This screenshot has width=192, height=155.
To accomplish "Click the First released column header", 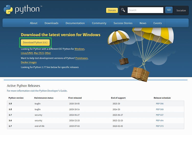I will tap(75, 98).
